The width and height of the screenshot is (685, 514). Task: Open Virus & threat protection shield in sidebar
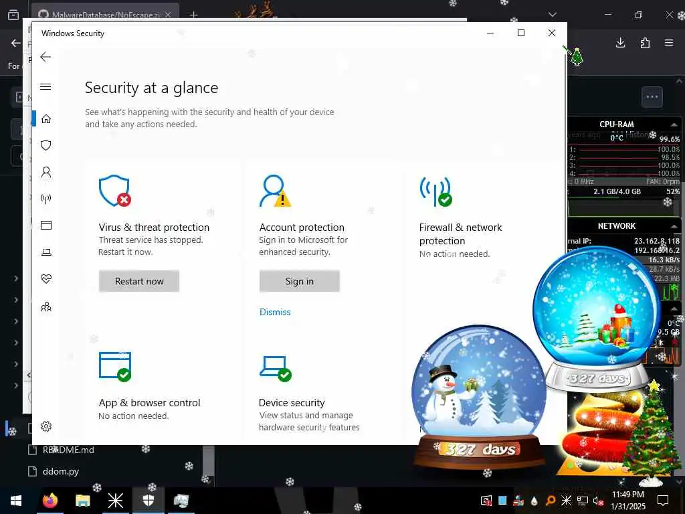coord(46,145)
